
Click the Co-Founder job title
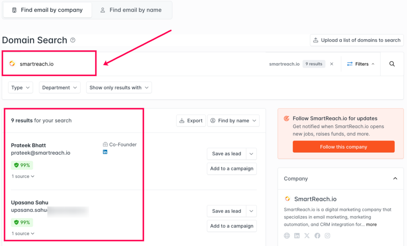coord(123,145)
